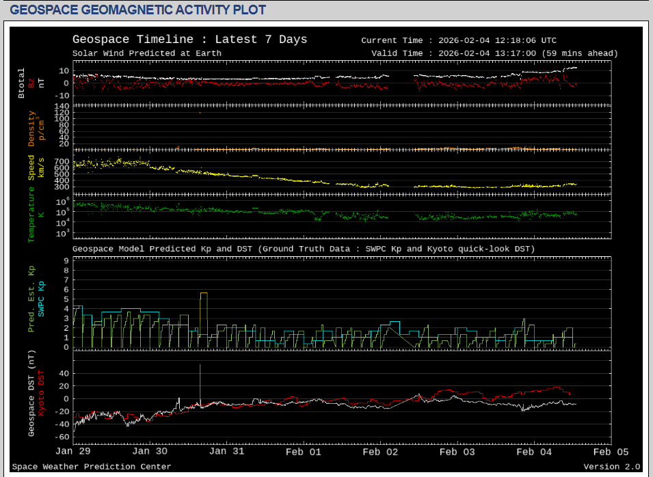Click the cyan SWPC Kp axis label

pyautogui.click(x=41, y=299)
